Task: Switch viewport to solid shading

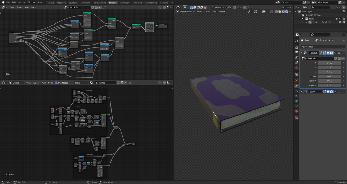Action: [x=280, y=12]
